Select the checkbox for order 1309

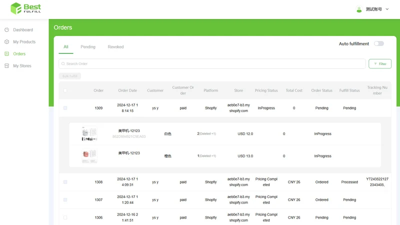pos(65,108)
